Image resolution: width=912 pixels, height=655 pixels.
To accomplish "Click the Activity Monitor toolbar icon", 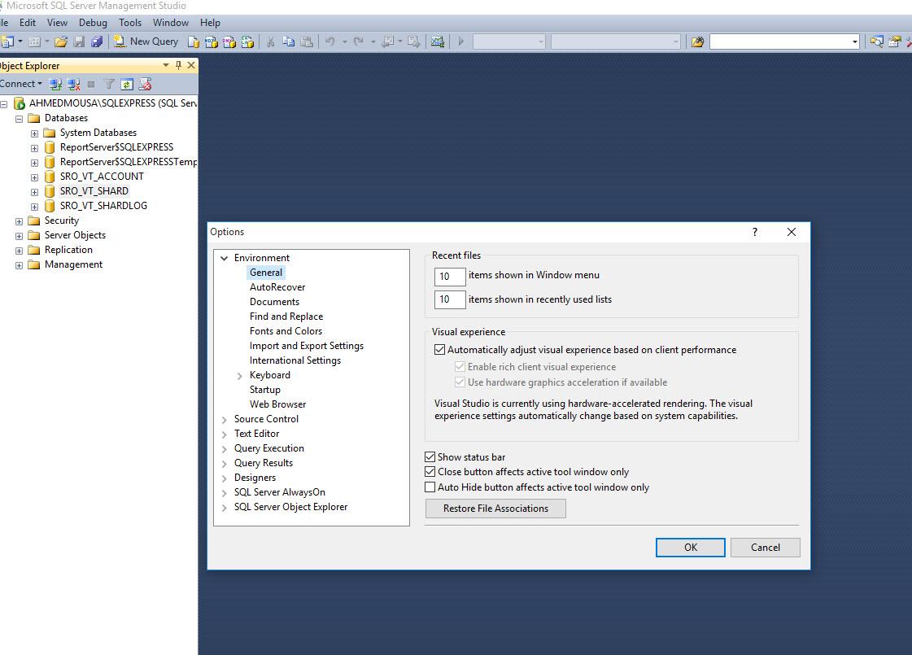I will pos(437,41).
